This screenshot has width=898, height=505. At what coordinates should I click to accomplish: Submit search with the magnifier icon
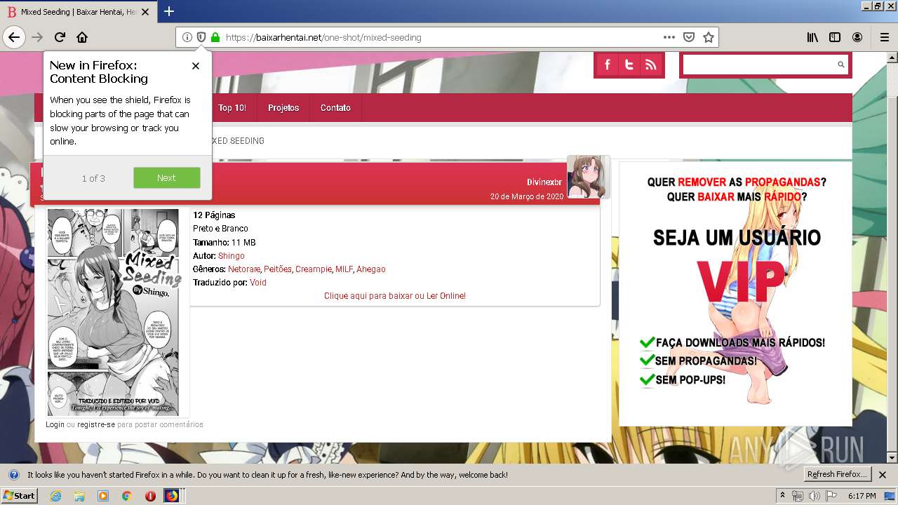pos(841,65)
